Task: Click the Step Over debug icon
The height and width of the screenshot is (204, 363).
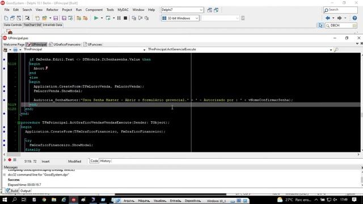Action: [x=140, y=18]
